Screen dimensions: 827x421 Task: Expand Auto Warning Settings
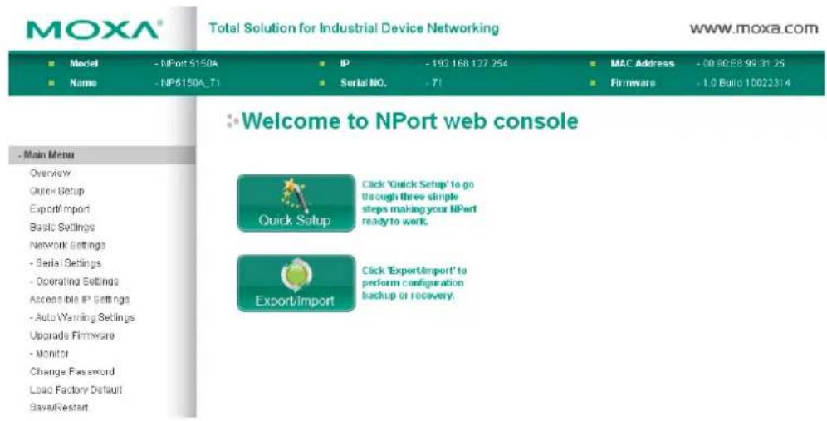tap(82, 317)
